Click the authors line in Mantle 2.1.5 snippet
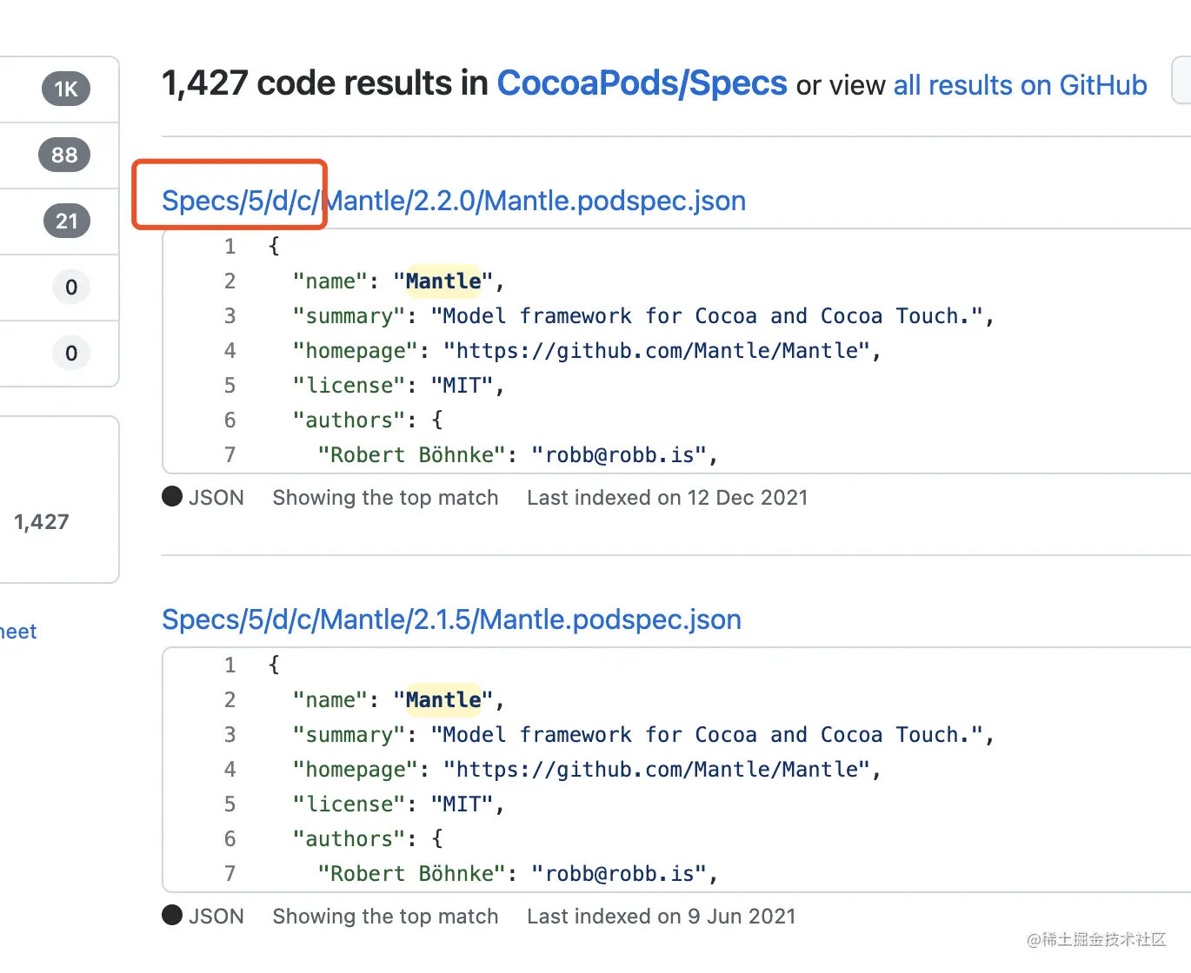Viewport: 1191px width, 973px height. (368, 839)
